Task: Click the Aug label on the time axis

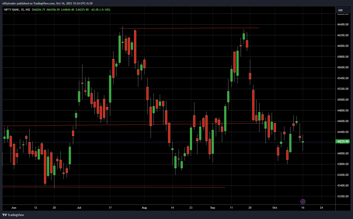Action: point(144,208)
